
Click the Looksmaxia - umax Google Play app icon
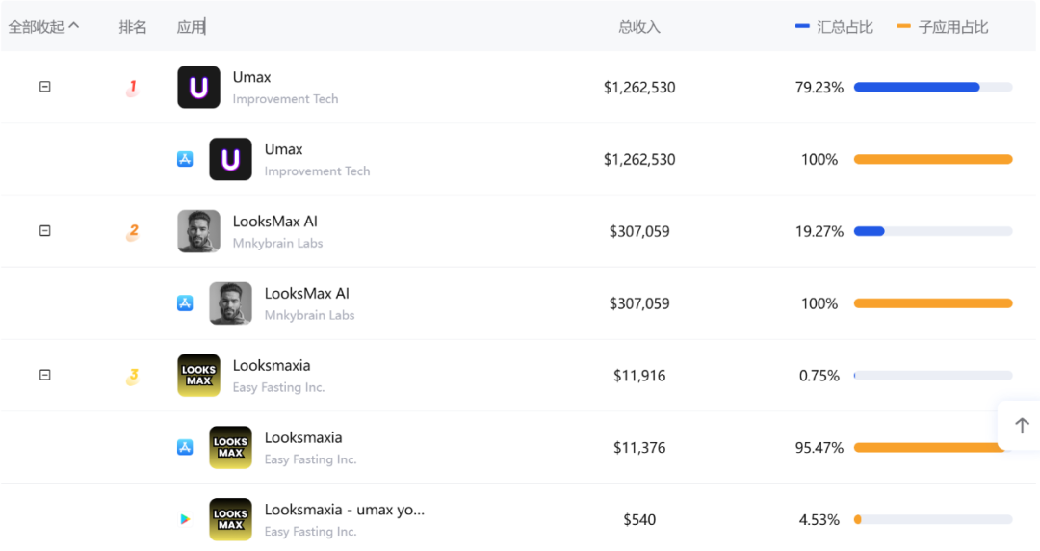230,519
